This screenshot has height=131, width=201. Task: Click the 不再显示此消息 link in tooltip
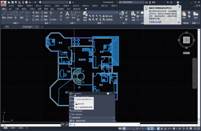(155, 22)
